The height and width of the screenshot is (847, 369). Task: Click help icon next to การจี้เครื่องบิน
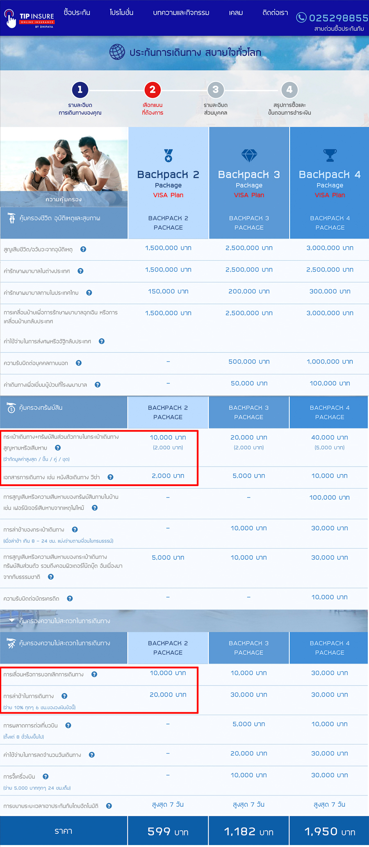[46, 776]
